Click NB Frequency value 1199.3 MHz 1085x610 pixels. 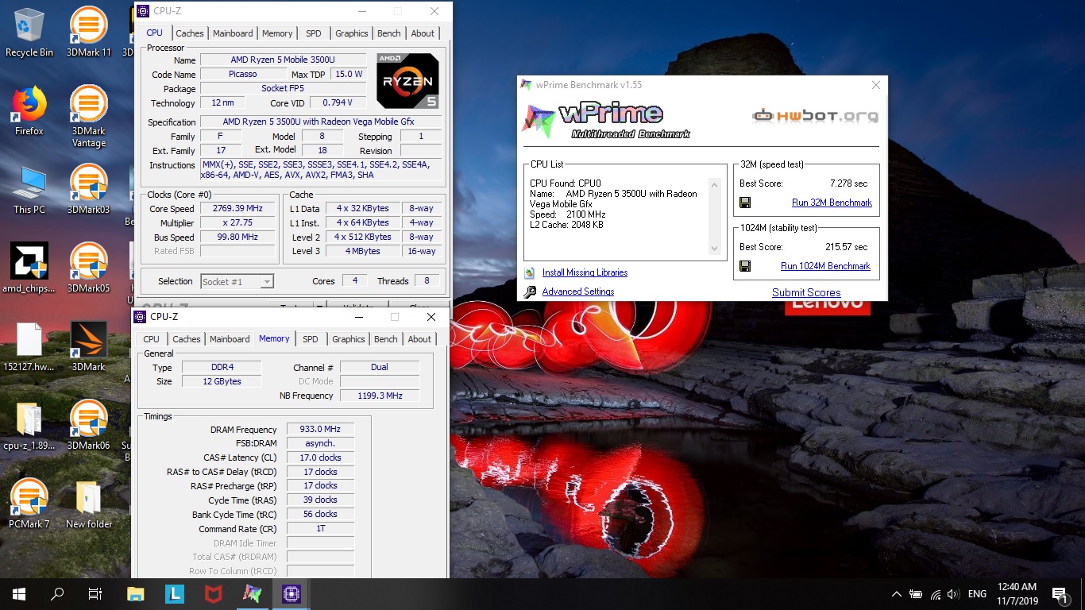pyautogui.click(x=380, y=396)
